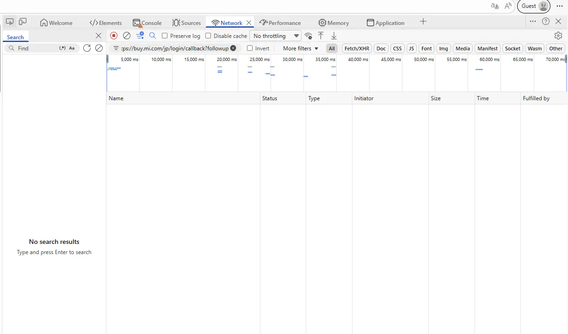Screen dimensions: 568x334
Task: Filter by CSS requests
Action: 397,48
